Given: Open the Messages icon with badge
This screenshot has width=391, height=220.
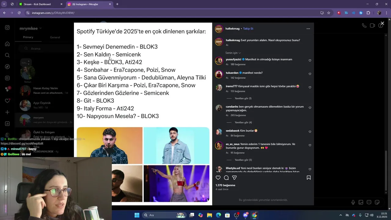Looking at the screenshot, I should [7, 89].
